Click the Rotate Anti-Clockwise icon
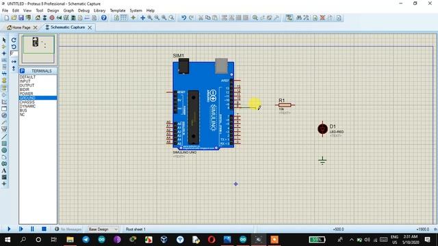 coord(14,46)
